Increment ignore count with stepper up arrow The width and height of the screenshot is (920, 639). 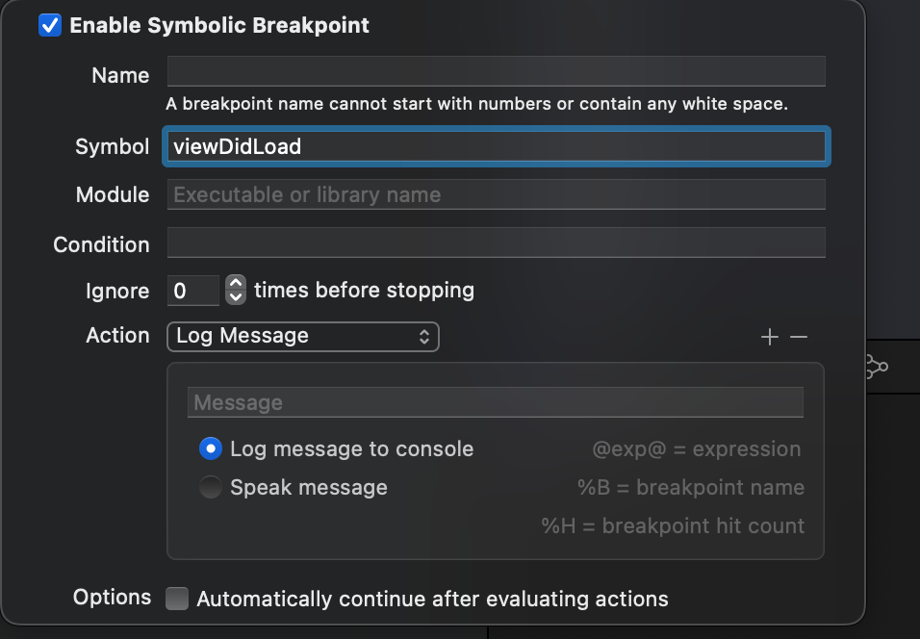pos(236,283)
